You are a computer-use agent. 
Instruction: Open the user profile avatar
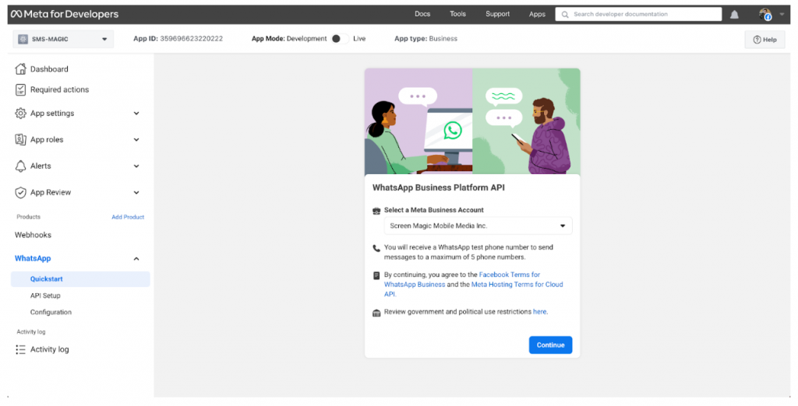pos(765,14)
